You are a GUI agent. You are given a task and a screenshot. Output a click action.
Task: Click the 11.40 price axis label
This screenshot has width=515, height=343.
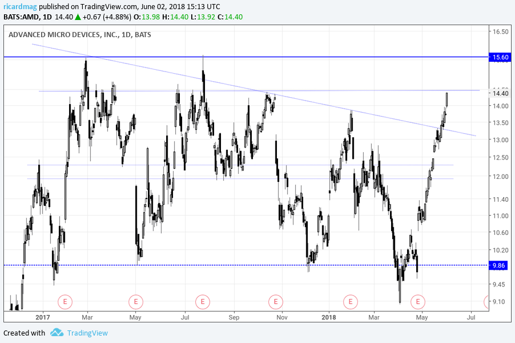(x=500, y=200)
